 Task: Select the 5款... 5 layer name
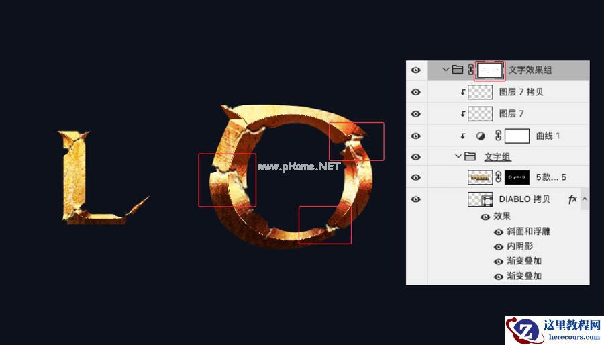[x=551, y=177]
